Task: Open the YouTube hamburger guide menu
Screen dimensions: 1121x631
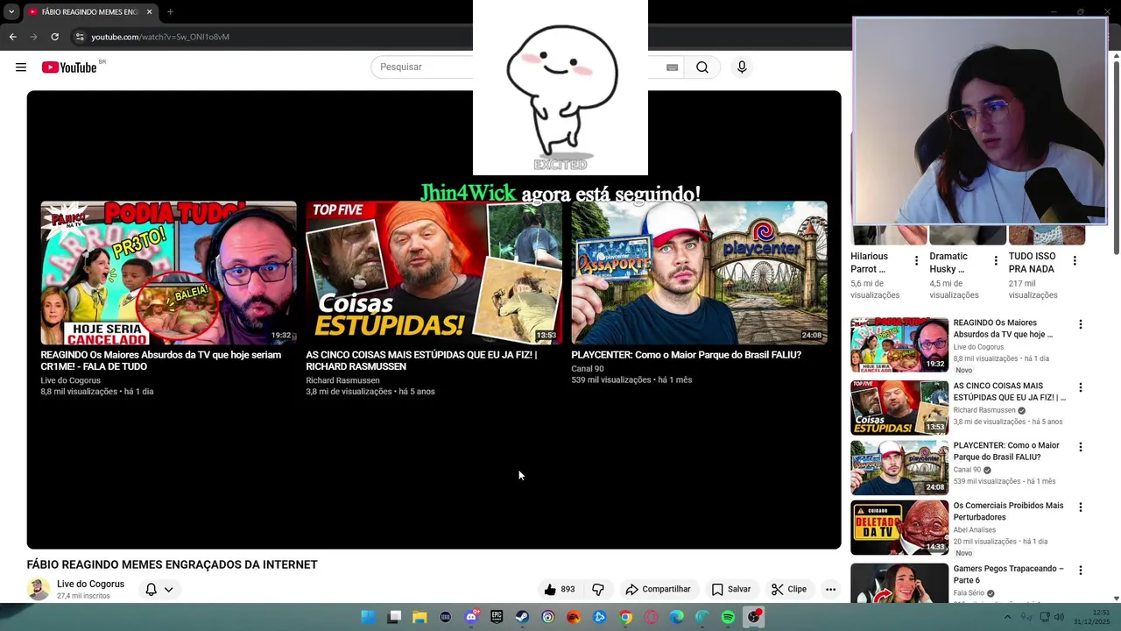Action: pyautogui.click(x=21, y=67)
